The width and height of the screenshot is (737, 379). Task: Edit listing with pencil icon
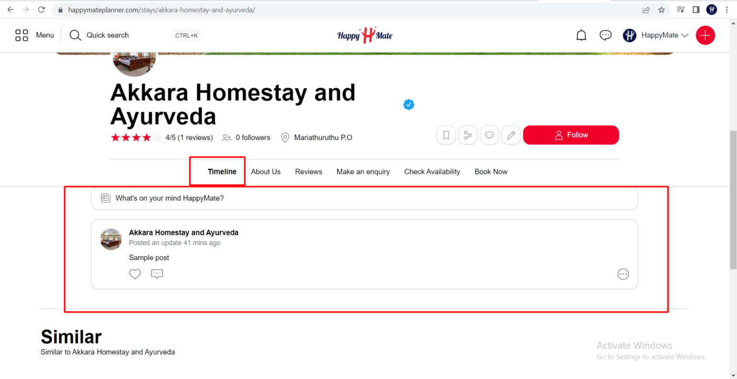coord(511,135)
